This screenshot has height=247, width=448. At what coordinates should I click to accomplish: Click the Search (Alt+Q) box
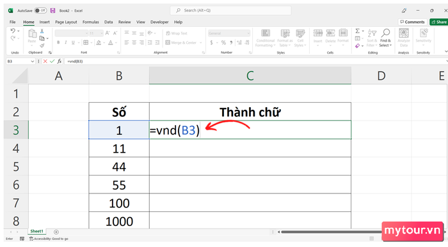(x=230, y=11)
